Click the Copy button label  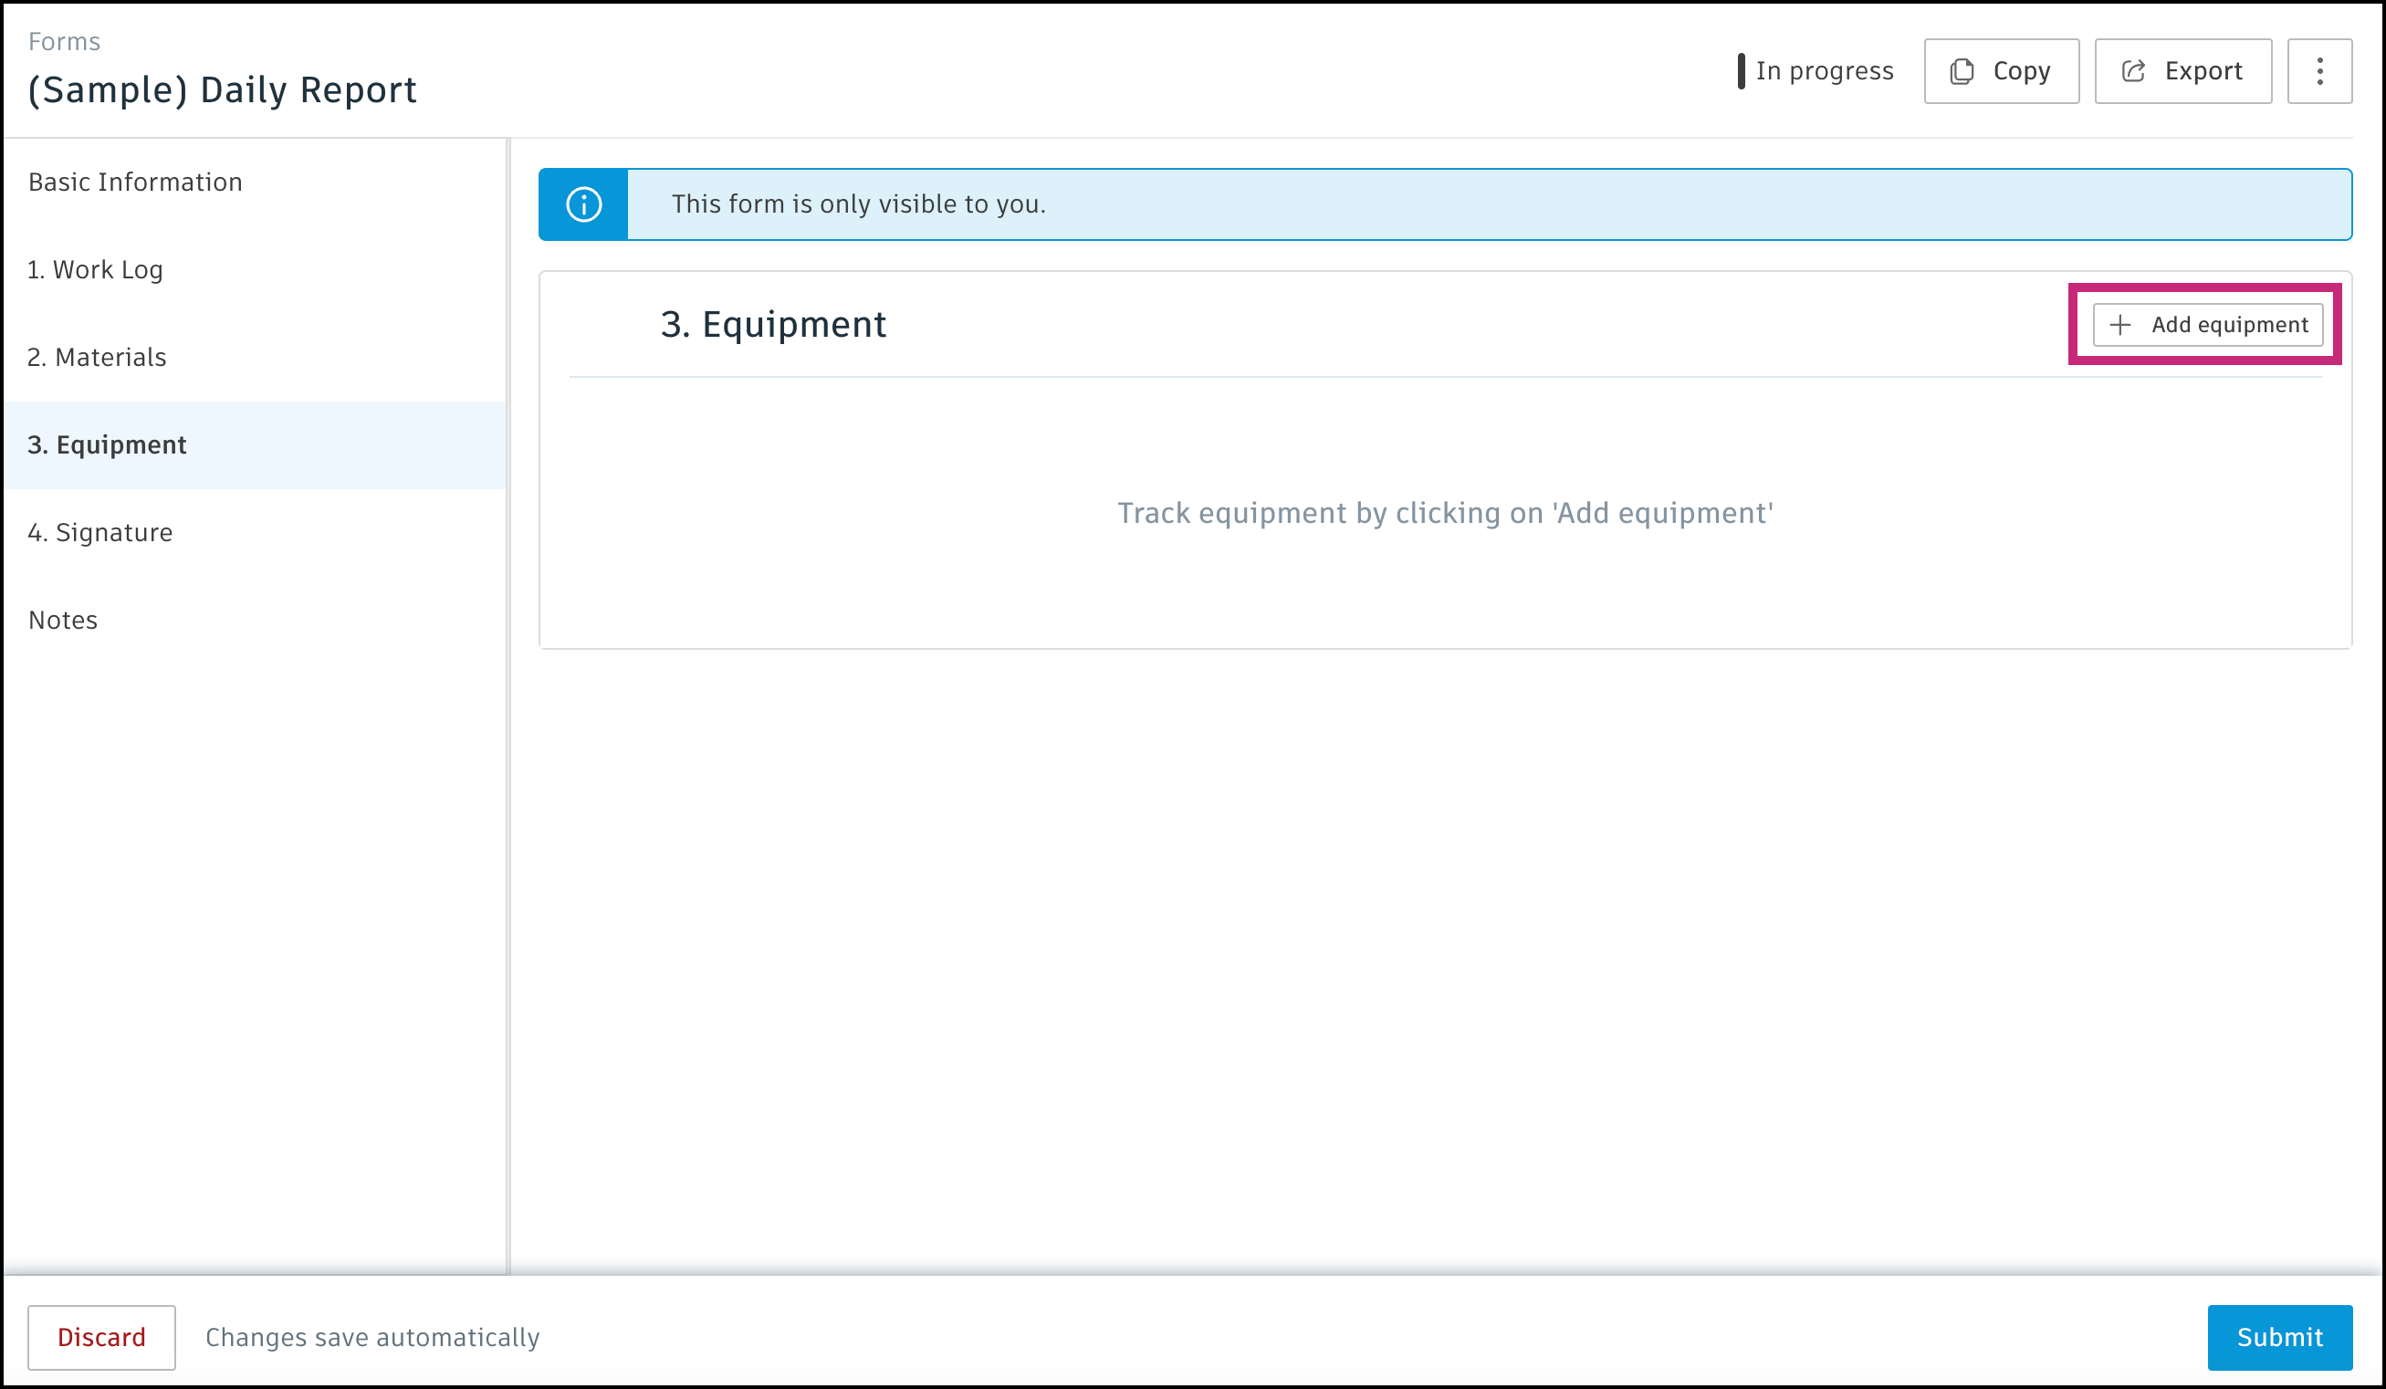2021,71
